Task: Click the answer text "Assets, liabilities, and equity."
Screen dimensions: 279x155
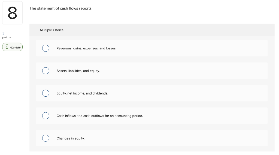Action: (x=78, y=71)
